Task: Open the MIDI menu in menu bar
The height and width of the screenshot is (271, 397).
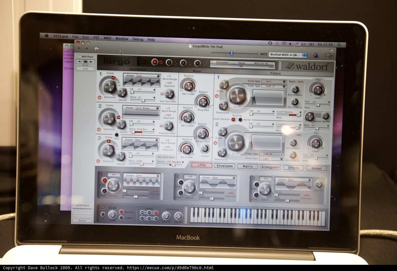Action: (108, 38)
